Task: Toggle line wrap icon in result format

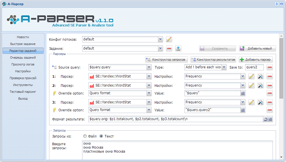Action: pos(265,119)
